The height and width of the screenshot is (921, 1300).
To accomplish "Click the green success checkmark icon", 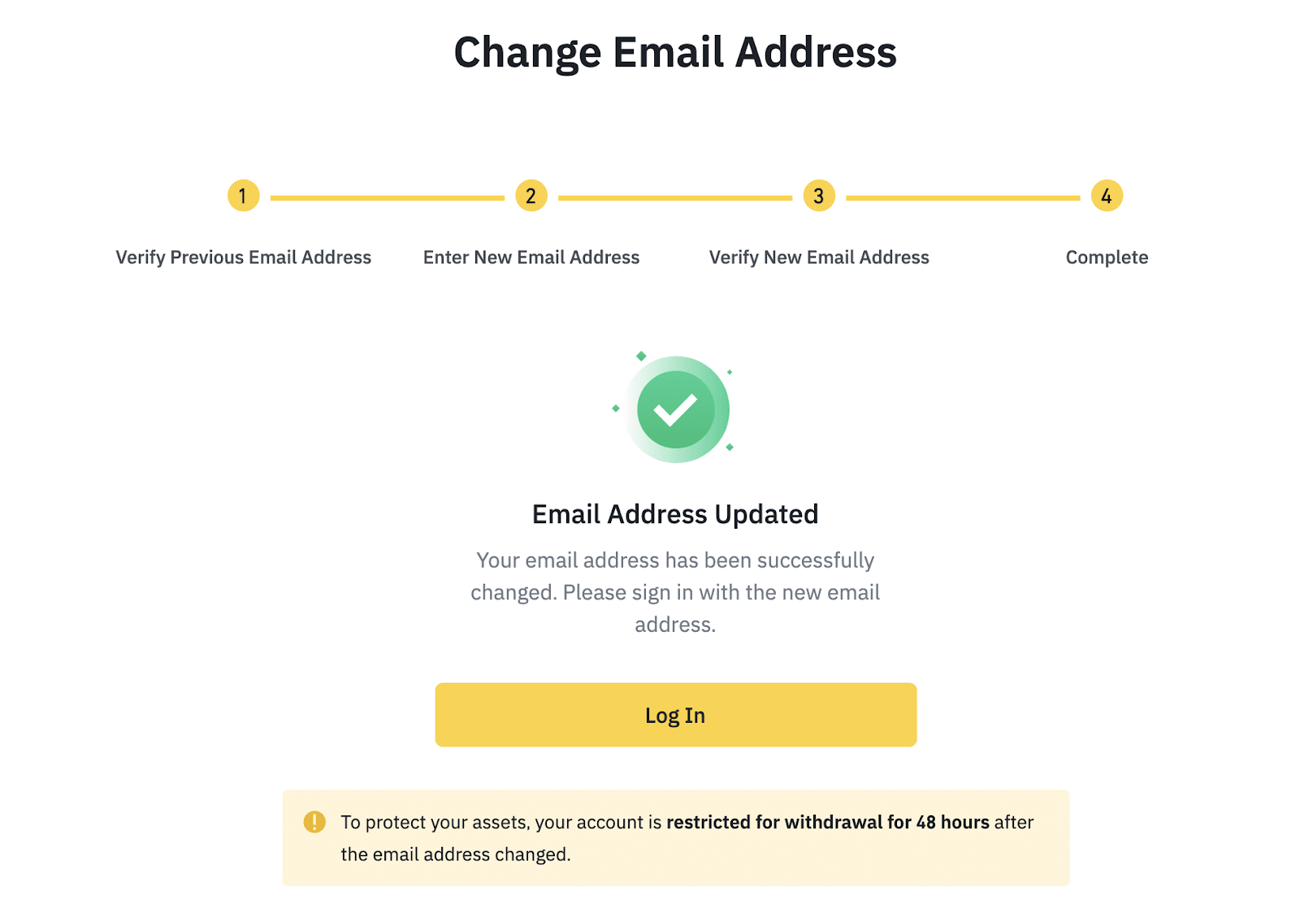I will pos(675,409).
